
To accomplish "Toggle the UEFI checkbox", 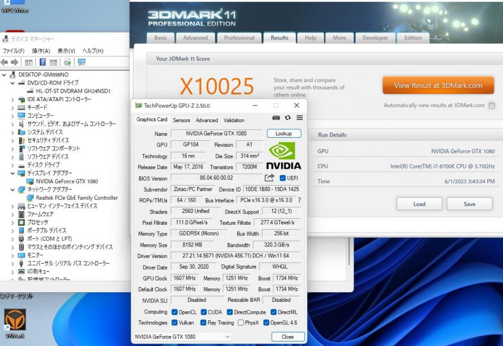I will [x=283, y=178].
